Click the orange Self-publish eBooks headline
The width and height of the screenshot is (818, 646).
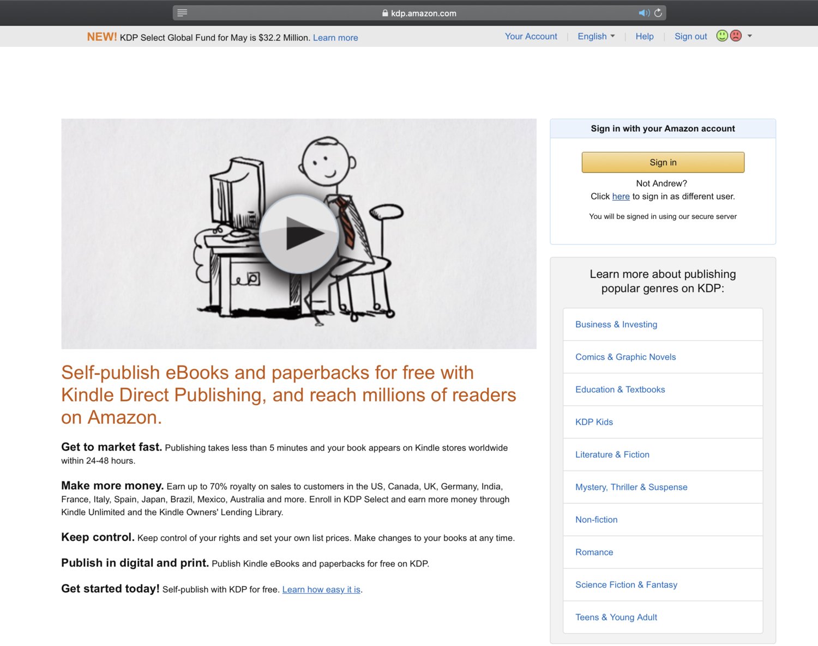point(288,395)
